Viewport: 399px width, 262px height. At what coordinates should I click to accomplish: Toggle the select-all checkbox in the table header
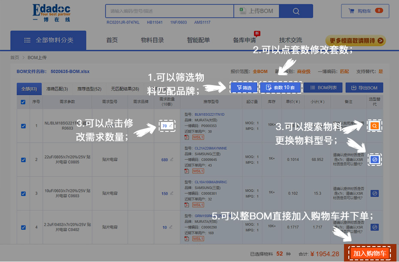(x=23, y=102)
